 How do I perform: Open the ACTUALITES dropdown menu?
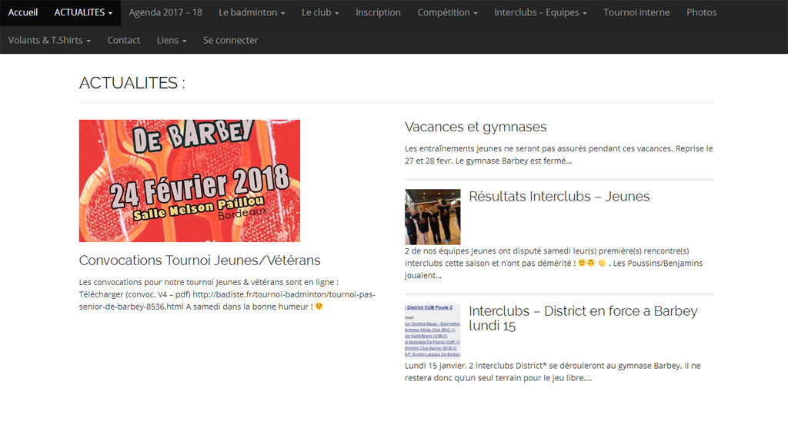click(83, 12)
